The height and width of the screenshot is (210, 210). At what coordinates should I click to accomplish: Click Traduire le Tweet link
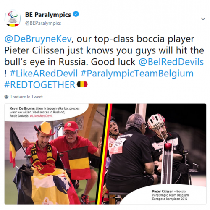(x=26, y=97)
